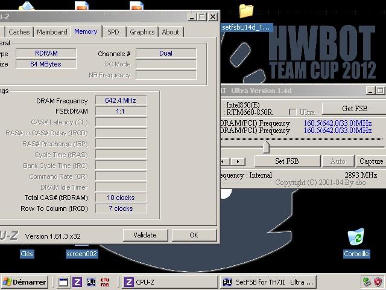Click the FSB:DRAM 1:1 value field
This screenshot has height=290, width=386.
point(121,111)
